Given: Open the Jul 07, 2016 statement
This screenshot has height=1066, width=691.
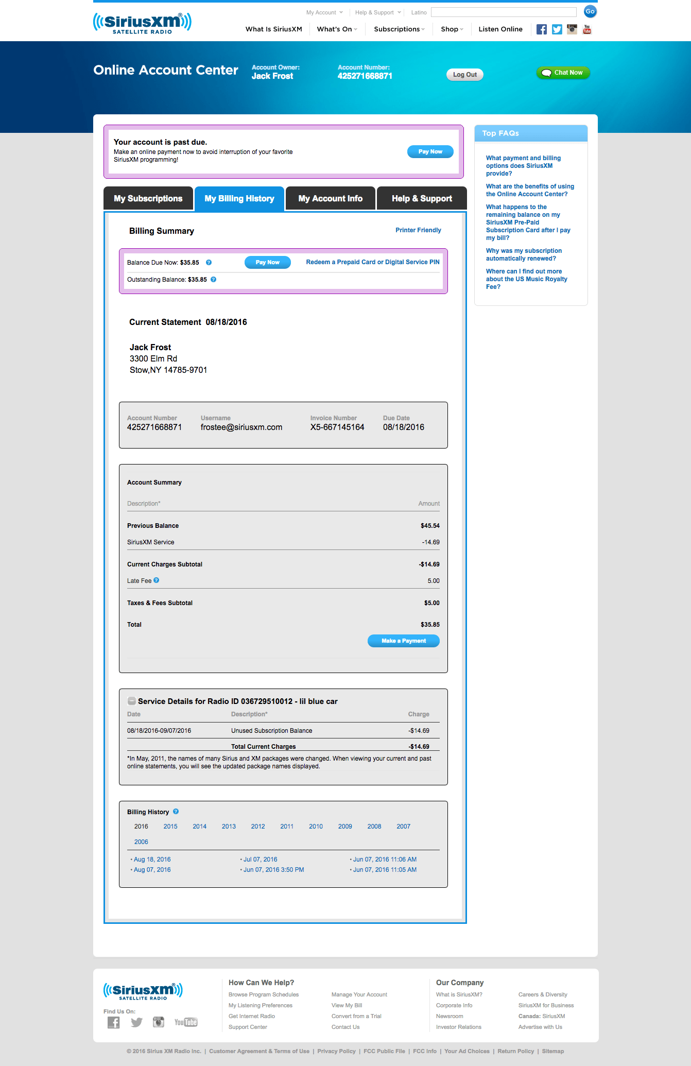Looking at the screenshot, I should [261, 859].
